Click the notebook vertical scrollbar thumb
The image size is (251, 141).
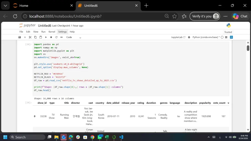[x=248, y=48]
